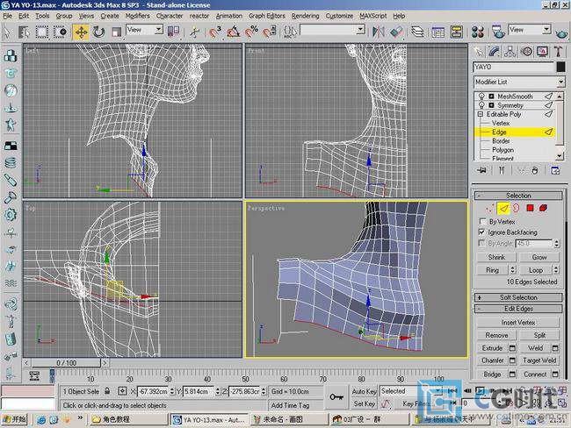Image resolution: width=571 pixels, height=428 pixels.
Task: Open the Schematic View icon
Action: (x=456, y=32)
